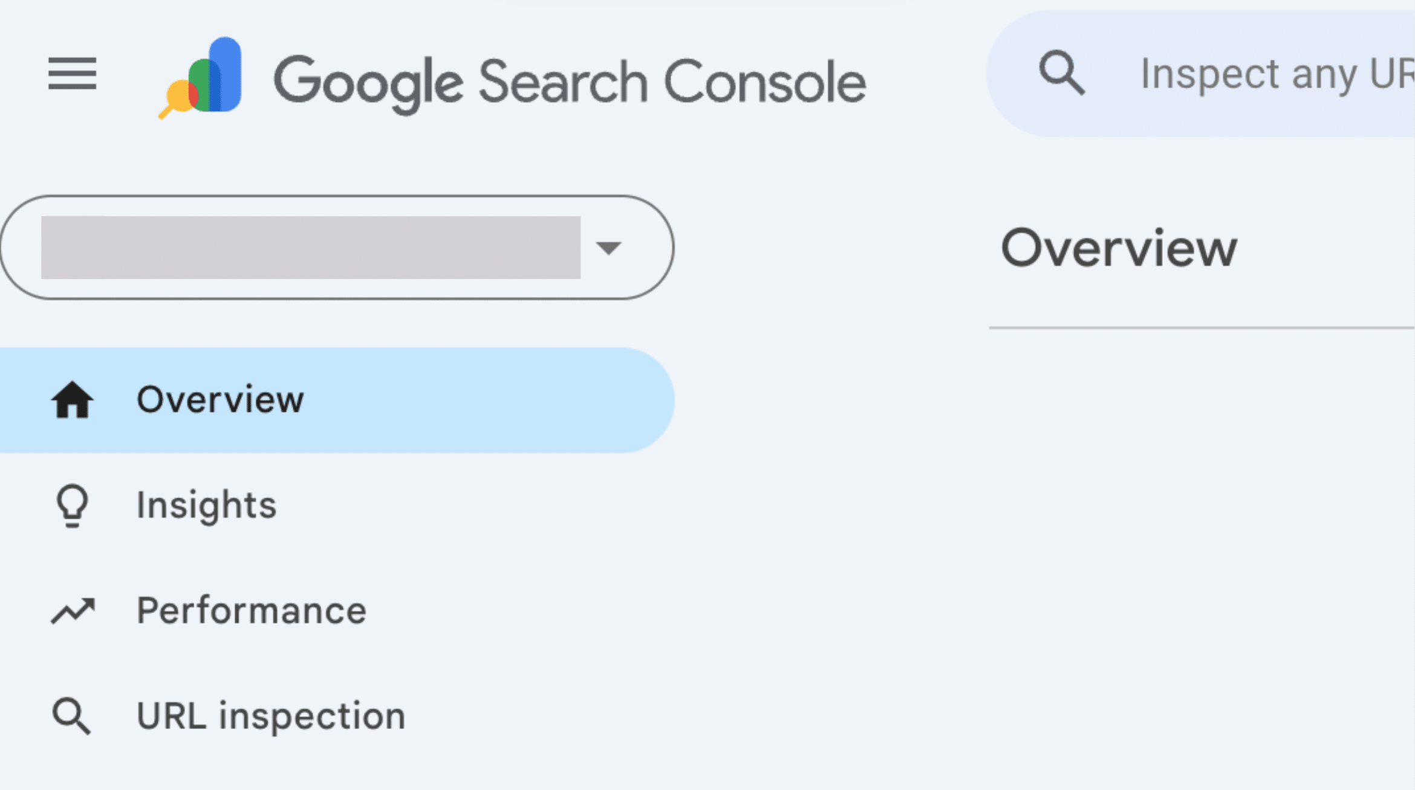The image size is (1415, 790).
Task: Click the magnifier icon beside URL inspection
Action: [72, 716]
